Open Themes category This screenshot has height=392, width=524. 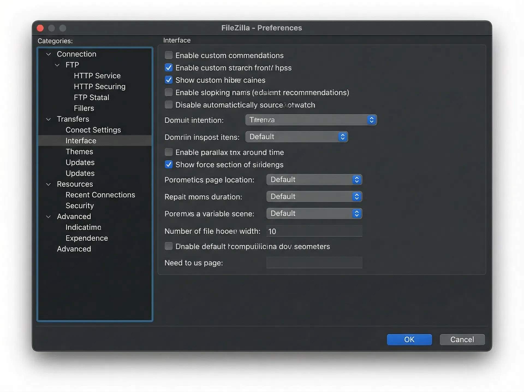[x=79, y=151]
